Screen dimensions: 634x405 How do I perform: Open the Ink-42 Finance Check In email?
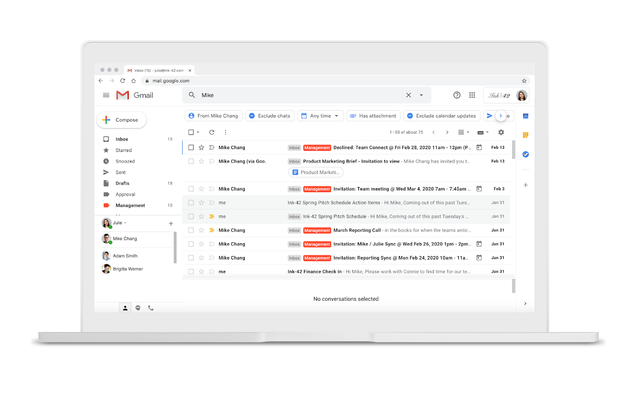click(x=346, y=272)
